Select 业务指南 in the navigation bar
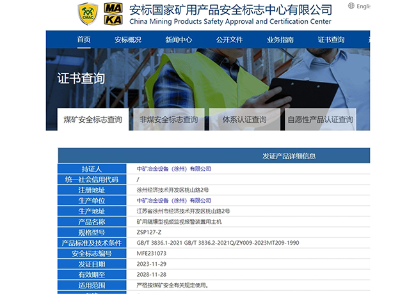 click(x=280, y=40)
